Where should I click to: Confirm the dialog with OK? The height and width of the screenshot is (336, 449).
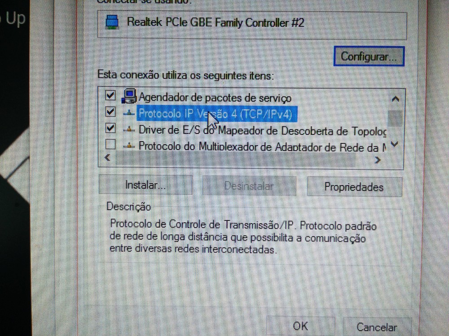[300, 326]
